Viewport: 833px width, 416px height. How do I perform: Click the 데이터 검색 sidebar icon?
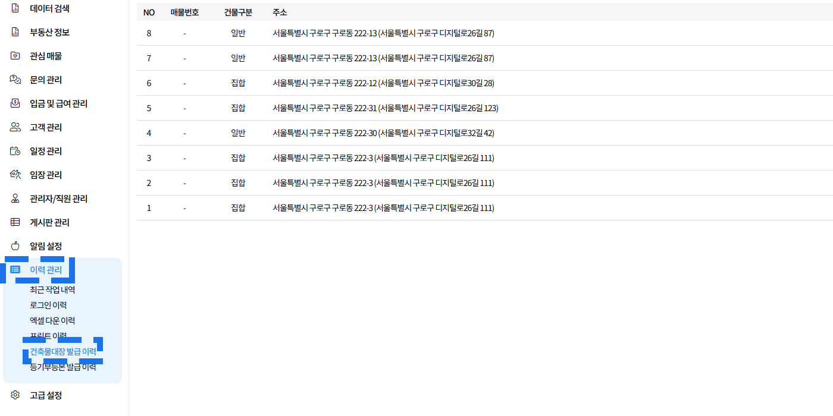(15, 8)
